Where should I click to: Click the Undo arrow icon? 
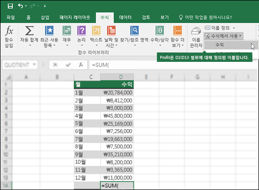[20, 6]
